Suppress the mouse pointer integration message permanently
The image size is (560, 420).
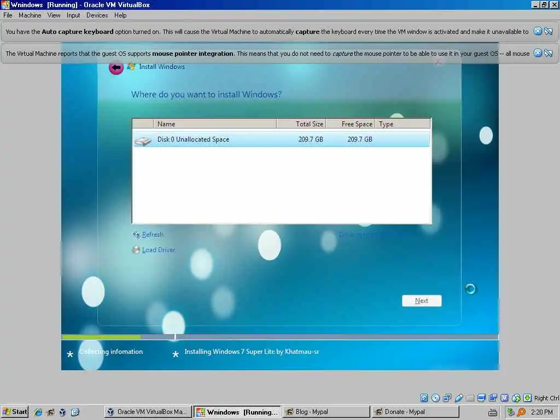(548, 53)
